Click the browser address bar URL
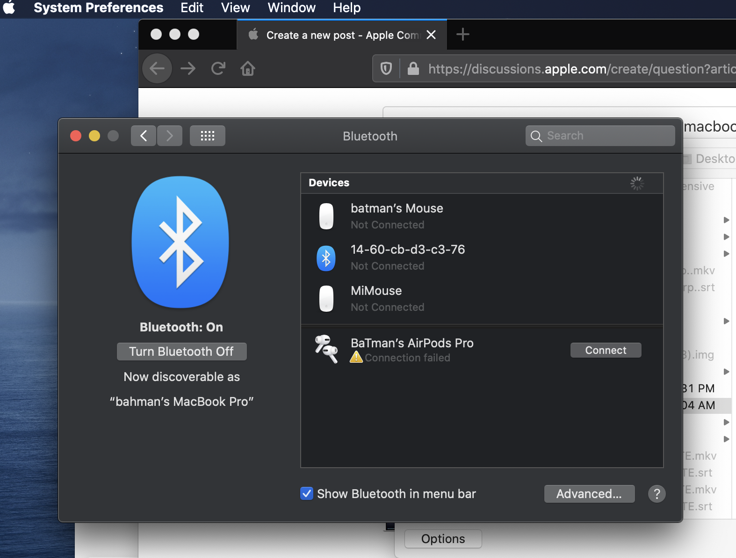 (x=582, y=69)
